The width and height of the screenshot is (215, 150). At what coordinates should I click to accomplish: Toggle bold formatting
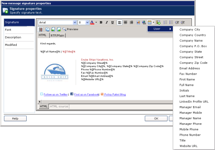pos(101,22)
